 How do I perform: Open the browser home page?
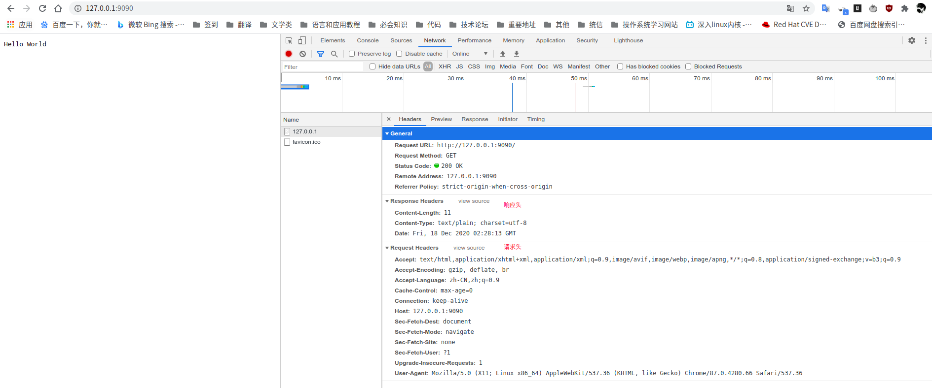point(58,8)
